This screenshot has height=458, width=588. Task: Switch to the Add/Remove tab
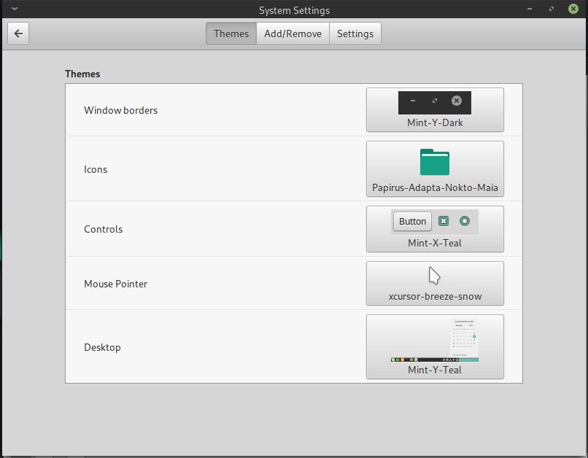pyautogui.click(x=293, y=33)
